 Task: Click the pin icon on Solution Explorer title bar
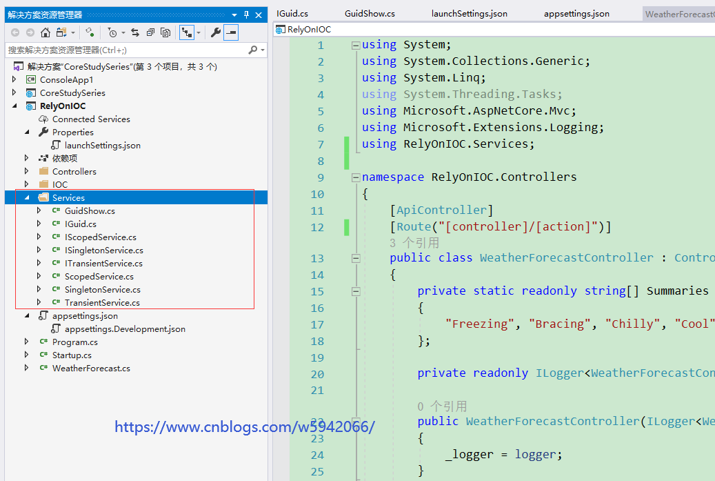[x=246, y=14]
